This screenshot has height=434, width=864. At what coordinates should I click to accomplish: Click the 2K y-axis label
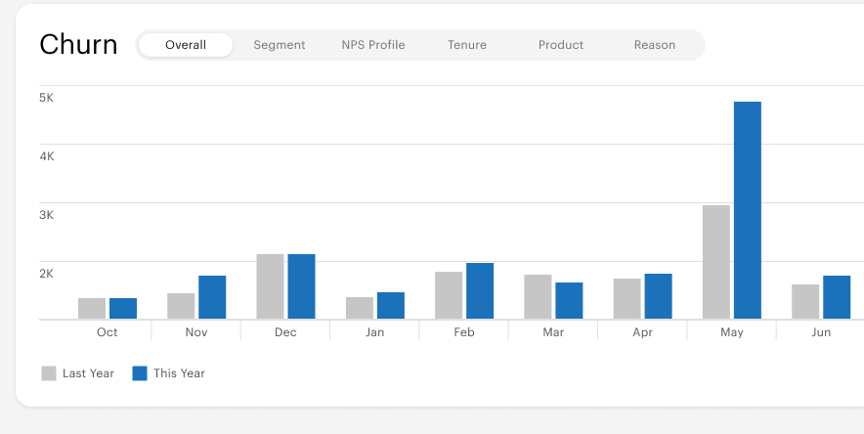coord(46,274)
